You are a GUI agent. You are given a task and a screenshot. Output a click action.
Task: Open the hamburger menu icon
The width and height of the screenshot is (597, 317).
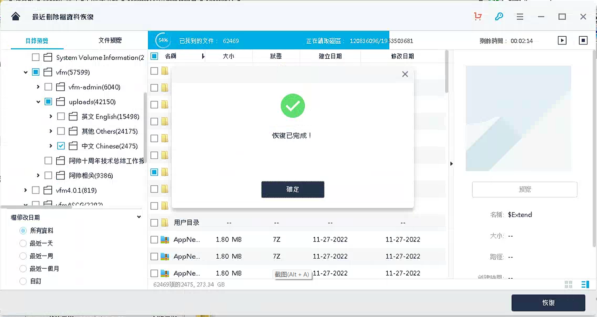[x=520, y=17]
